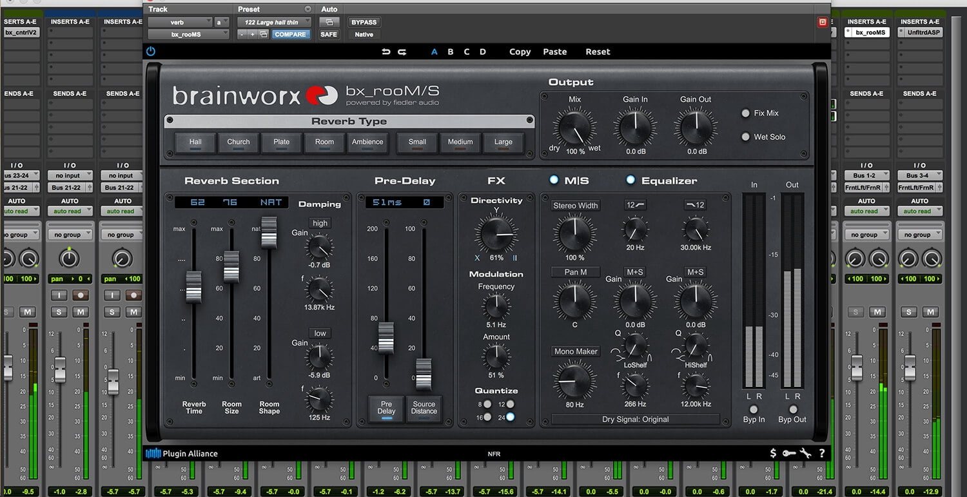The width and height of the screenshot is (967, 497).
Task: Open the key activation icon
Action: 789,453
